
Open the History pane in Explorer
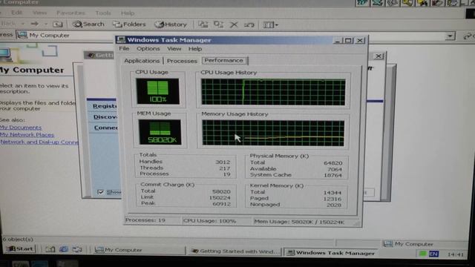coord(171,24)
